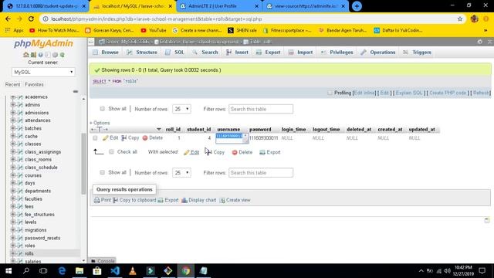Click the browser back arrow
Screen dimensions: 494x278
pos(8,19)
